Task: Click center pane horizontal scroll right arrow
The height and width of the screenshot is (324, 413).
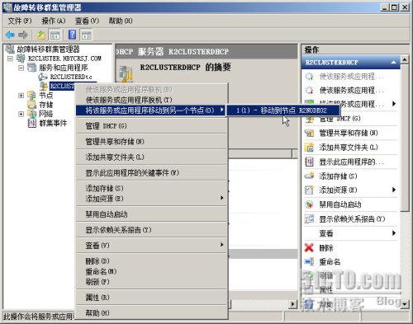Action: [293, 304]
